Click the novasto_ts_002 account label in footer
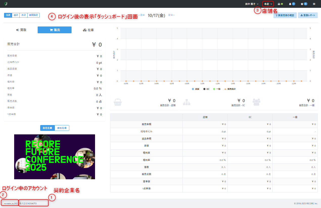321x208 pixels. point(11,203)
